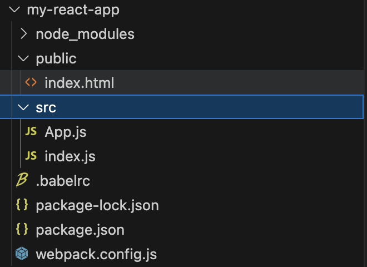This screenshot has height=267, width=367.
Task: Collapse the src folder chevron
Action: coord(23,107)
